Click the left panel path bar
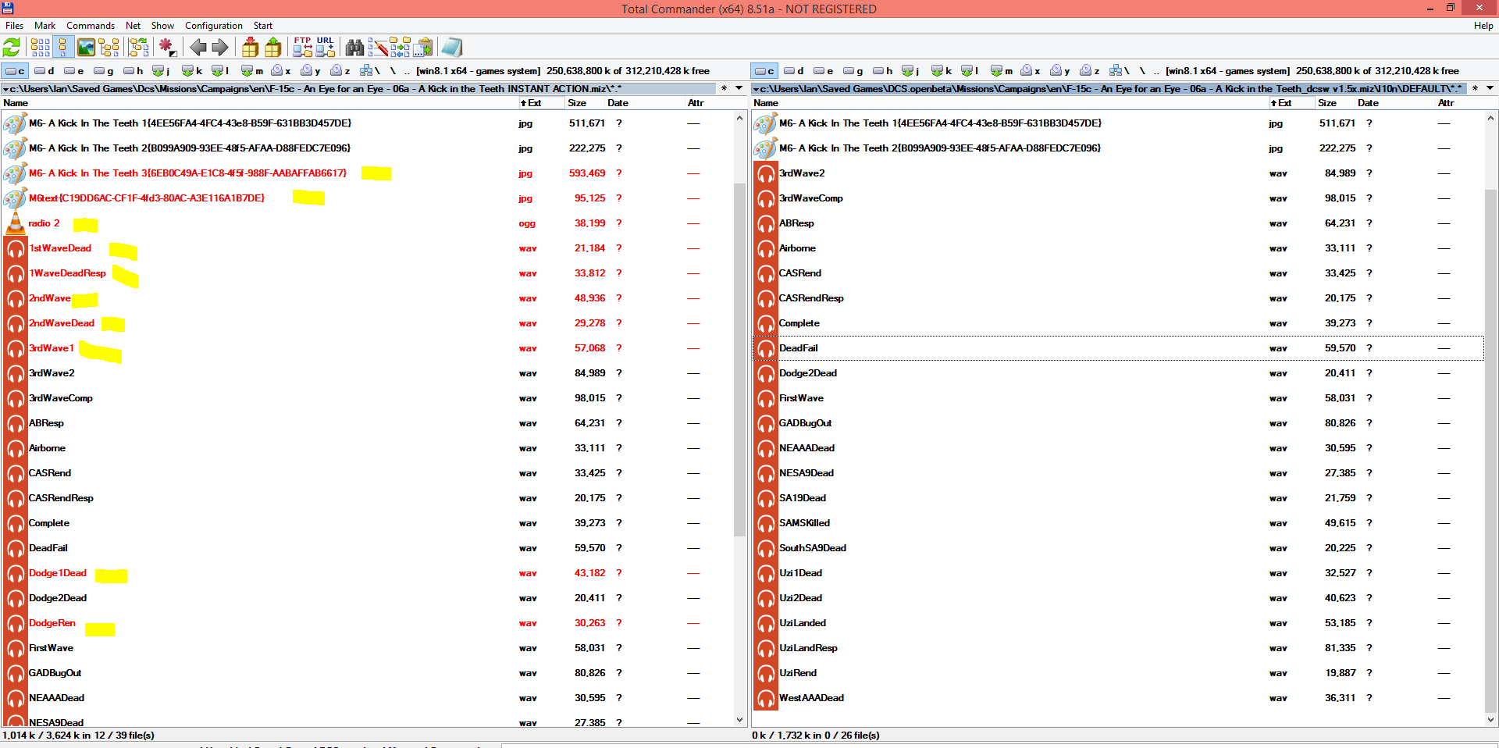 (358, 89)
